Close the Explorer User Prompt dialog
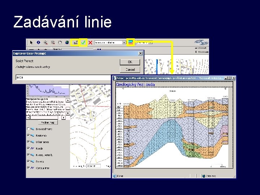This screenshot has height=195, width=260. (x=140, y=53)
